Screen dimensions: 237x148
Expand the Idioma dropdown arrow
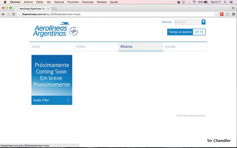(x=203, y=22)
